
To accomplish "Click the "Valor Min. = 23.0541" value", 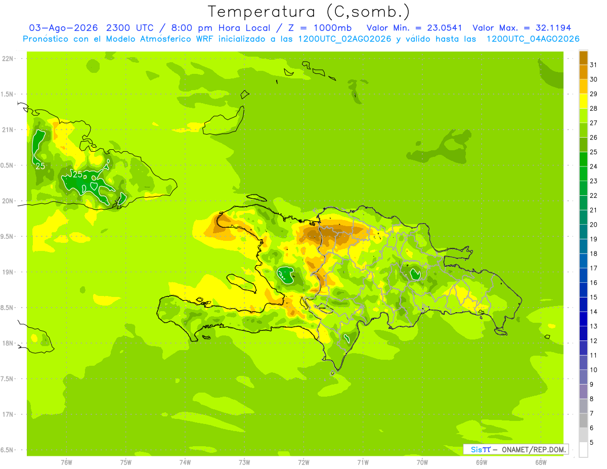I will coord(415,28).
